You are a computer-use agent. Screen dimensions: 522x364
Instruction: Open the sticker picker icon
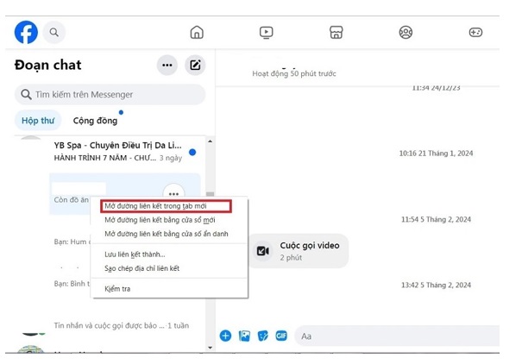click(263, 336)
